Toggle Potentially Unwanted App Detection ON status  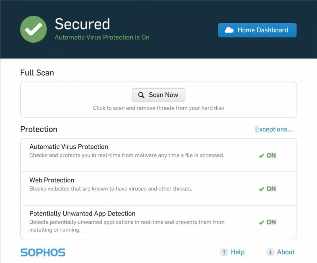coord(267,222)
